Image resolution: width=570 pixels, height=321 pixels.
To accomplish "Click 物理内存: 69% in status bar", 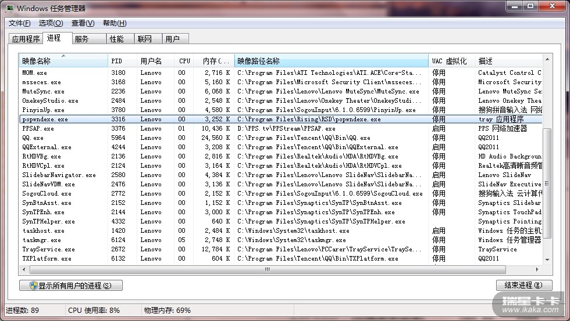I will pyautogui.click(x=168, y=311).
